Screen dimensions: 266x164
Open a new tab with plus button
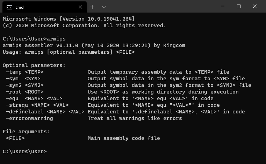pos(92,7)
